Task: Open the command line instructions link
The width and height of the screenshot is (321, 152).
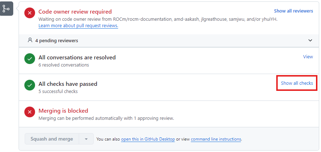Action: click(216, 139)
